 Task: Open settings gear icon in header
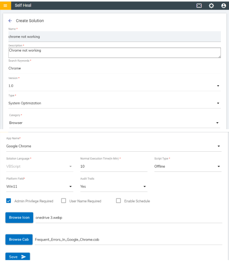tap(211, 6)
